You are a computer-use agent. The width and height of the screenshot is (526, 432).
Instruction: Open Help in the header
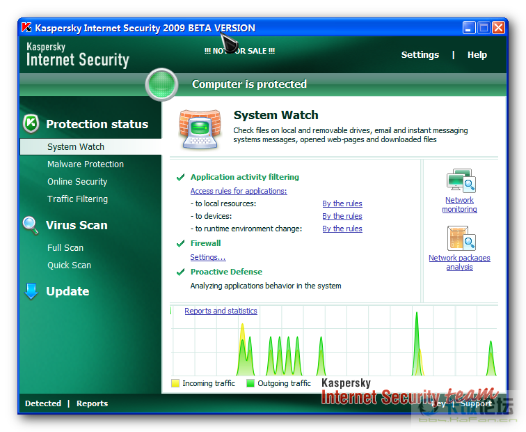[x=477, y=55]
